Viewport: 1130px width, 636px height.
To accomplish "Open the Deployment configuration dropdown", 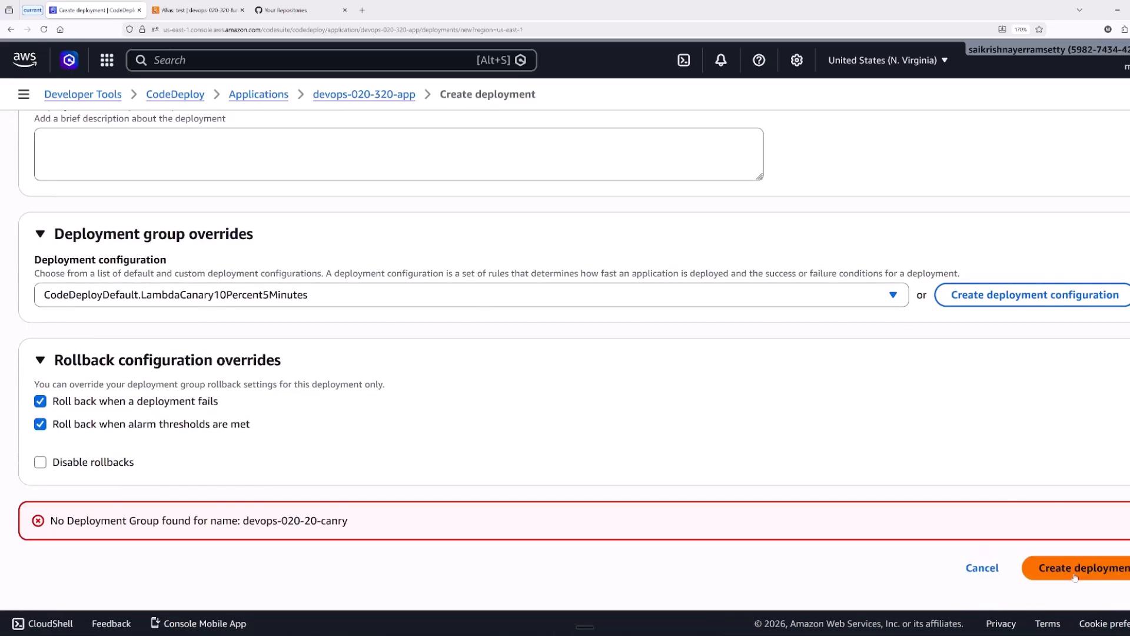I will (471, 295).
